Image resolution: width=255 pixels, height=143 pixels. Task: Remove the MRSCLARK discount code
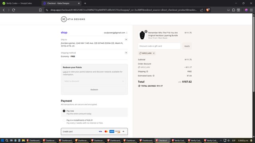154,53
